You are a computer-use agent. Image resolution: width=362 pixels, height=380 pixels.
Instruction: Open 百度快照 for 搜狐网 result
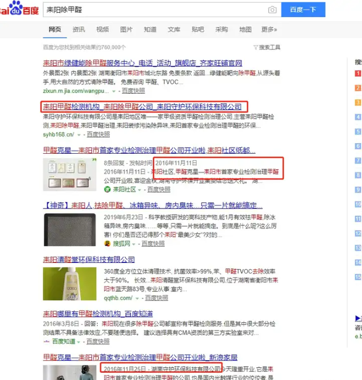click(153, 244)
